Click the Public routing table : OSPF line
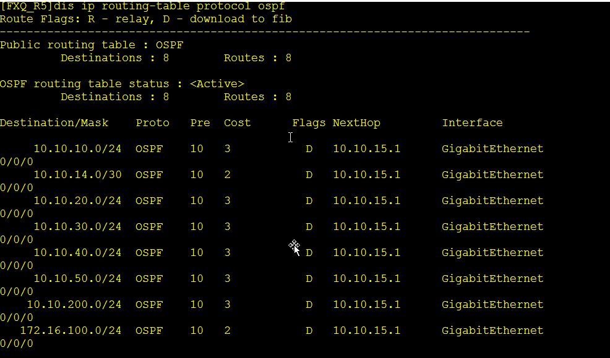The image size is (610, 358). (92, 45)
